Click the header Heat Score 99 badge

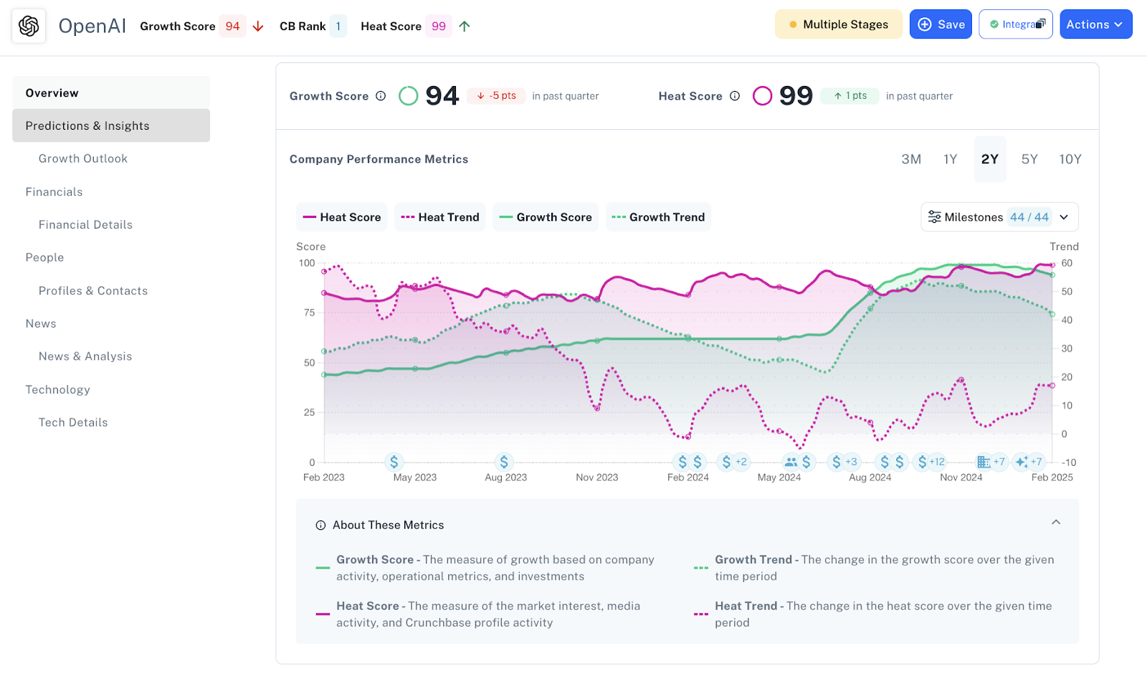click(439, 27)
